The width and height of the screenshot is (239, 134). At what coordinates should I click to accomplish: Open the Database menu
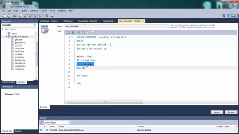click(34, 11)
